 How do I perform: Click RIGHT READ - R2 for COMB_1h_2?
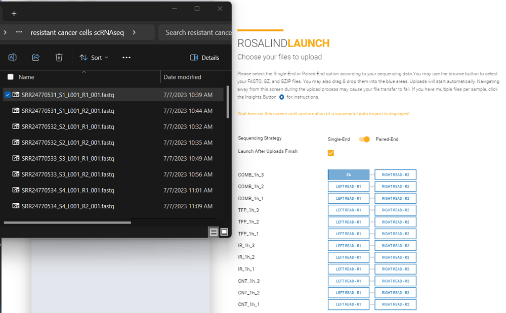pos(395,186)
